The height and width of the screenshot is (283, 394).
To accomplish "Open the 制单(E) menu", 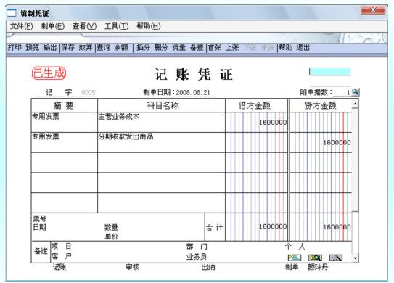I will coord(53,26).
